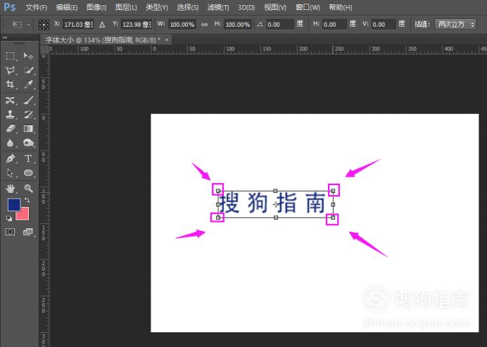This screenshot has height=347, width=487.
Task: Click the reference point location grid
Action: tap(44, 25)
